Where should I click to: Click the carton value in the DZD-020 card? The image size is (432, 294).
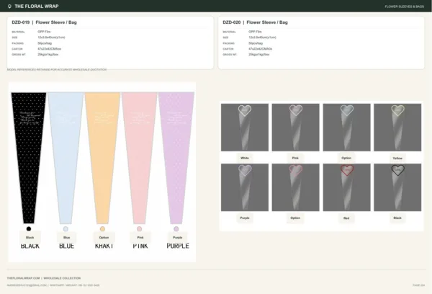[x=261, y=49]
